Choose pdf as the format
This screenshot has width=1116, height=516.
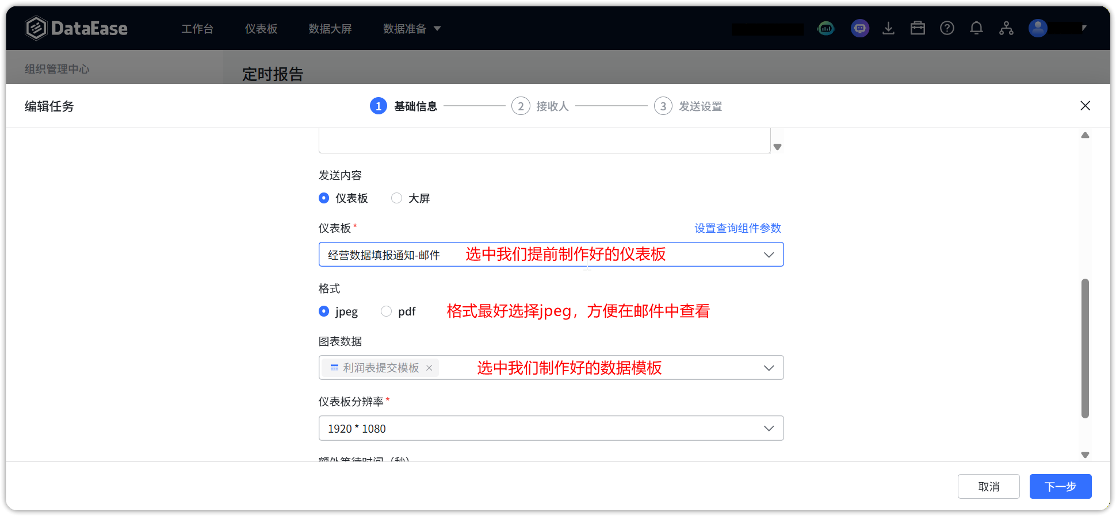click(x=386, y=311)
